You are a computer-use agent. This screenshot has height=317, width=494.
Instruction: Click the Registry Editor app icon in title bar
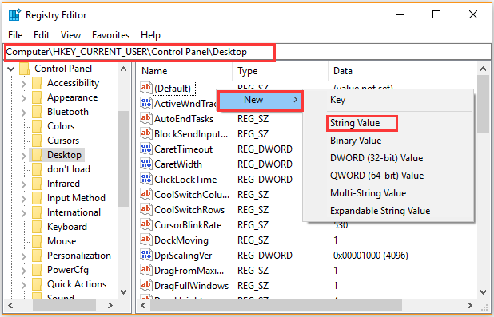[x=15, y=15]
